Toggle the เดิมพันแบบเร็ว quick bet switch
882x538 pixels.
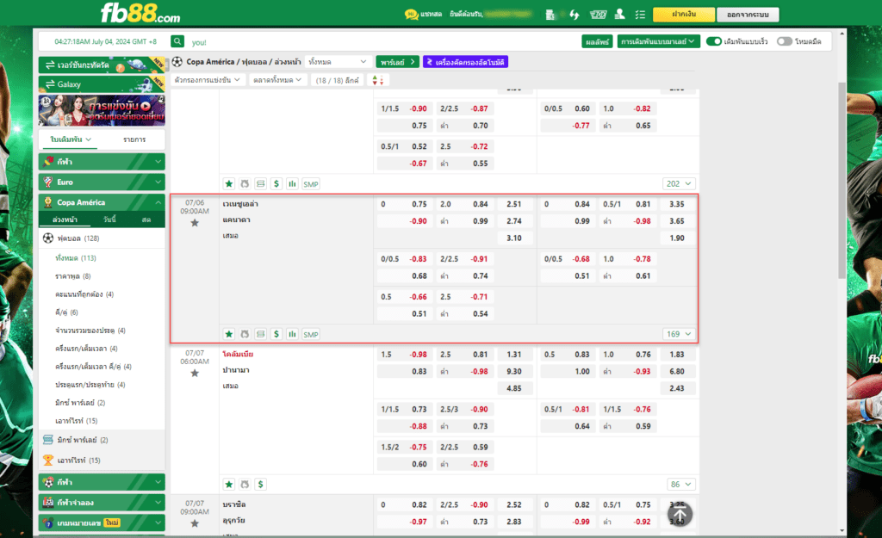(x=714, y=41)
